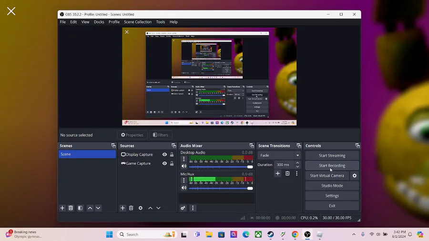Pop out the Controls dock
Viewport: 429px width, 241px height.
tap(357, 146)
